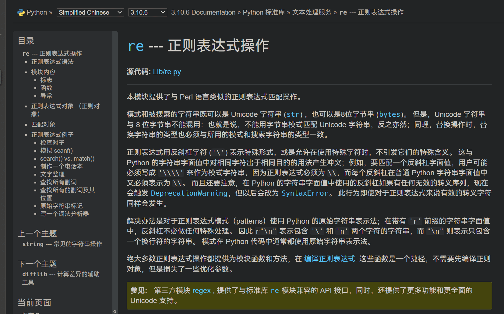Open the 3.10.6 version dropdown
Image resolution: width=504 pixels, height=314 pixels.
[x=147, y=12]
